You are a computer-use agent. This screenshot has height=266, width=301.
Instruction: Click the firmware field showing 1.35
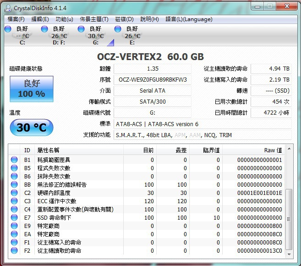pyautogui.click(x=153, y=69)
